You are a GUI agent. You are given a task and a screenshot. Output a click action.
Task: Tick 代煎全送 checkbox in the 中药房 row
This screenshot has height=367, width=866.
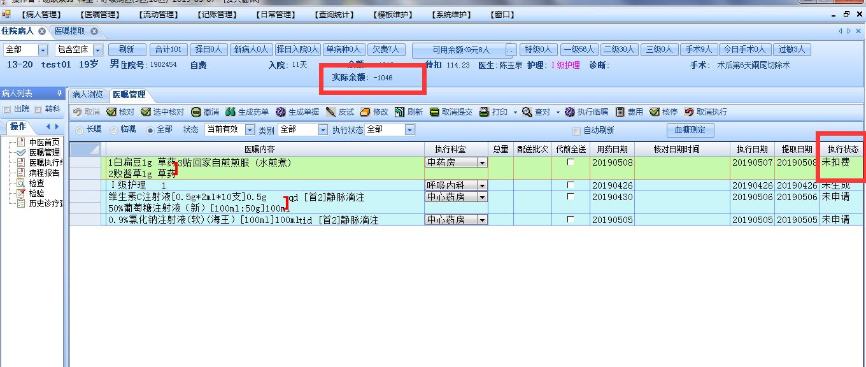(x=571, y=162)
